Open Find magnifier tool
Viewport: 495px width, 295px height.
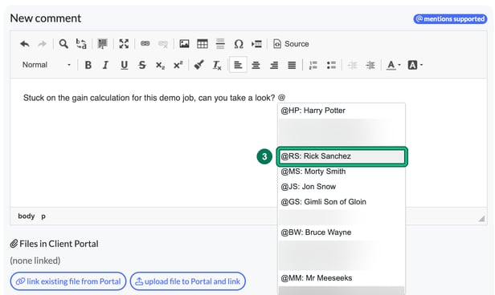[63, 44]
